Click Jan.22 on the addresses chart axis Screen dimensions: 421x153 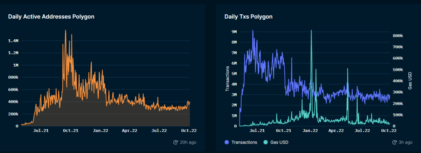pyautogui.click(x=100, y=131)
